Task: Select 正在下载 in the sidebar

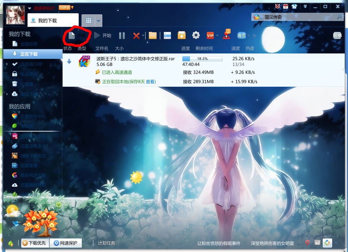Action: tap(33, 54)
